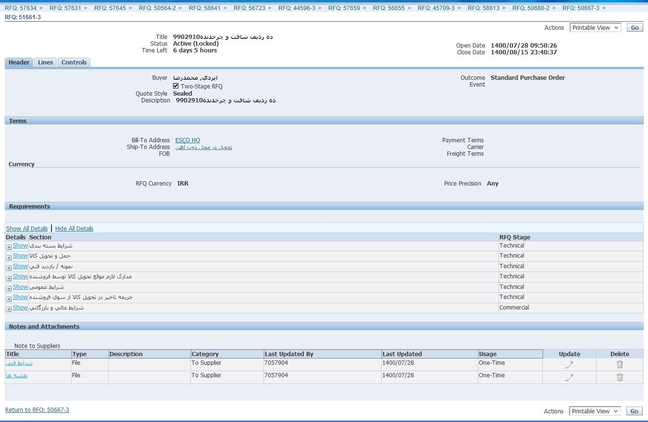Click Show link in first requirements row
648x422 pixels.
click(20, 246)
